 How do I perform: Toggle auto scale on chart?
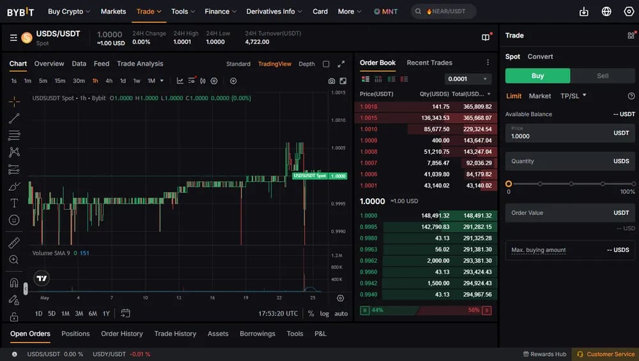point(341,313)
